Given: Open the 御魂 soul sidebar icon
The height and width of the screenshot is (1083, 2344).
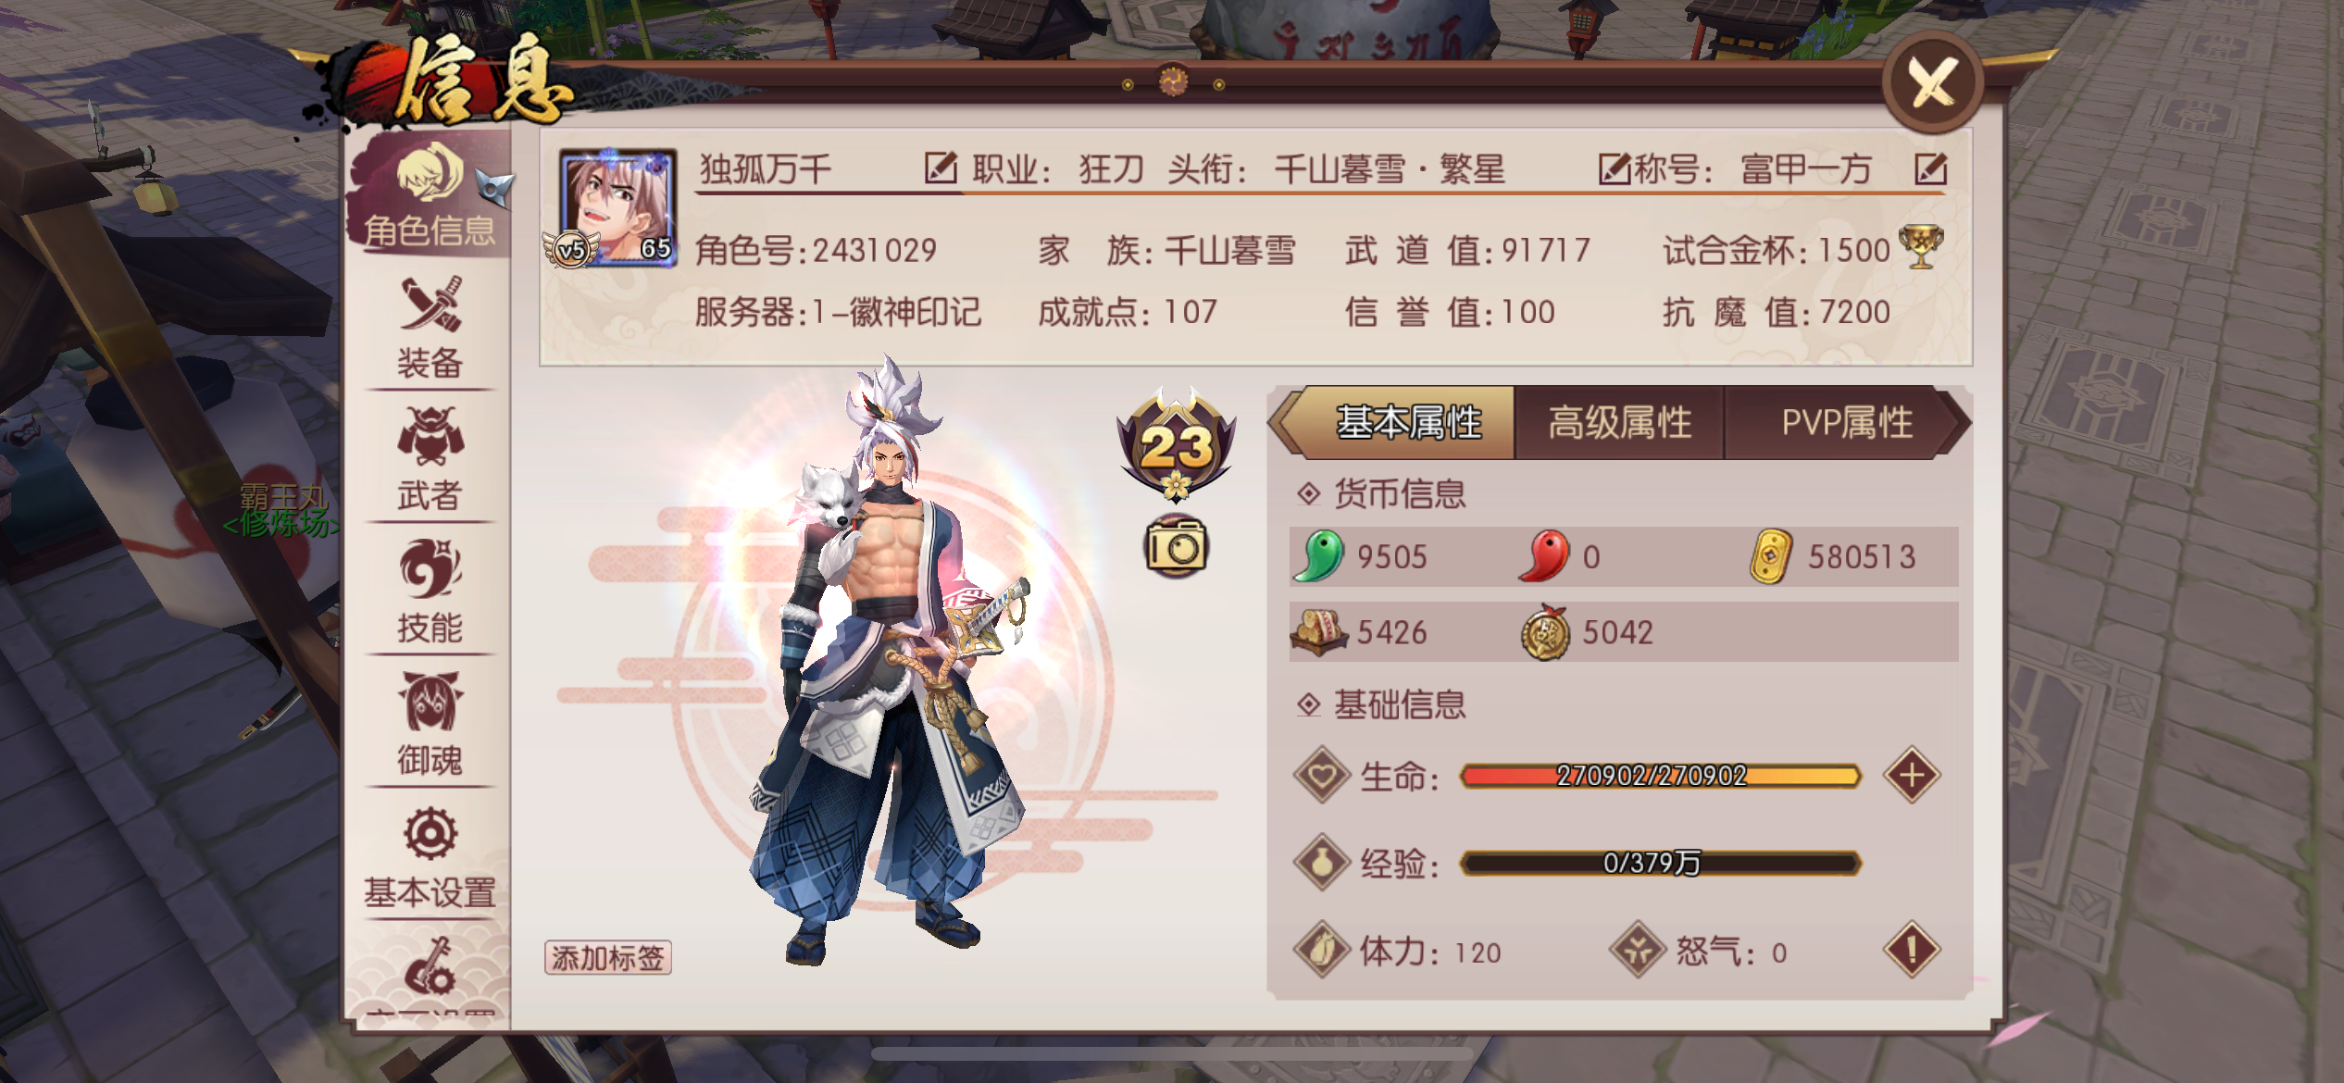Looking at the screenshot, I should point(430,723).
